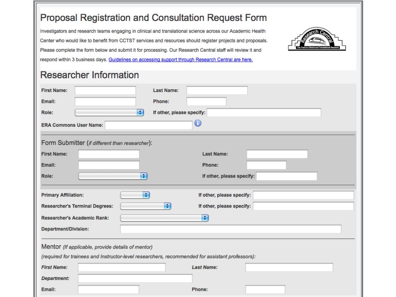Image resolution: width=396 pixels, height=297 pixels.
Task: Click the Mentor Phone field
Action: [265, 290]
